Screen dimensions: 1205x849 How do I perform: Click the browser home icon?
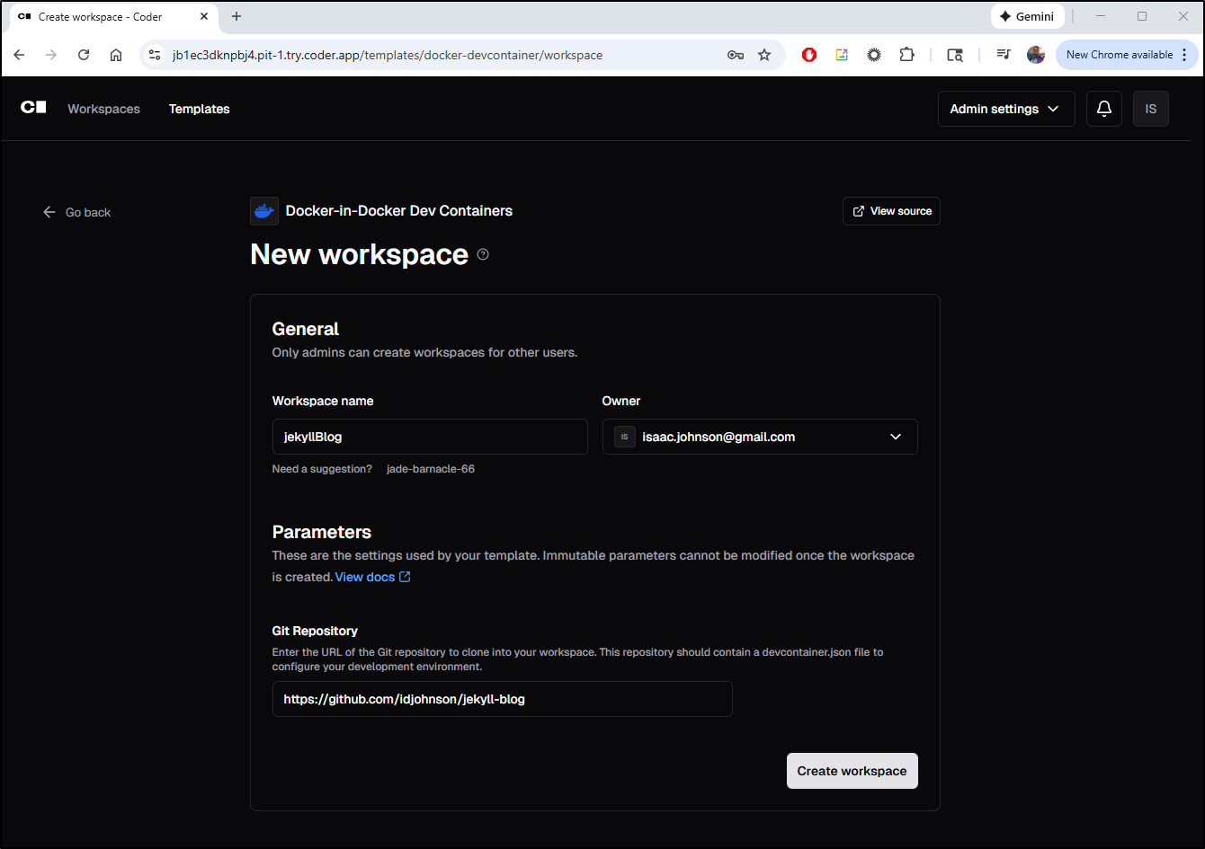pos(116,55)
